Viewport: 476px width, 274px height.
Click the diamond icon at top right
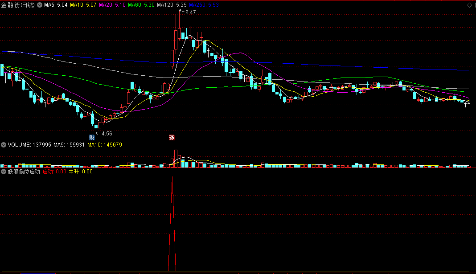pos(469,5)
